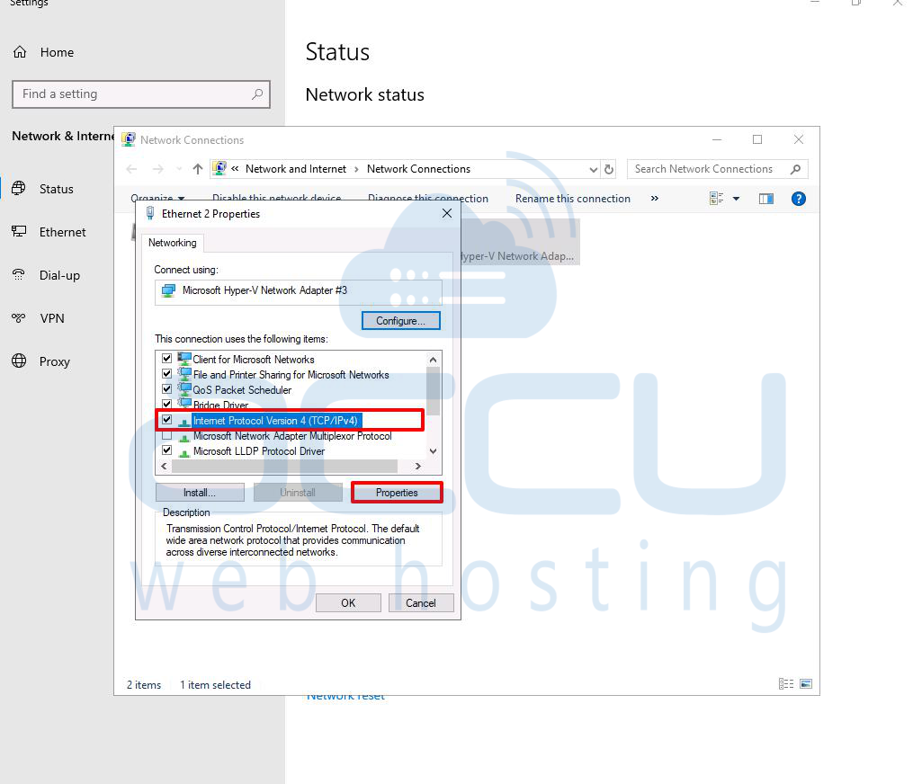Close the Ethernet 2 Properties dialog

coord(446,214)
